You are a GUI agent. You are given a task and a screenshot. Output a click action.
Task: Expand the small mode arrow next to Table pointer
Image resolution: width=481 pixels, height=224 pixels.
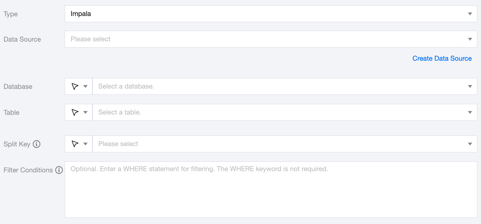pos(85,113)
